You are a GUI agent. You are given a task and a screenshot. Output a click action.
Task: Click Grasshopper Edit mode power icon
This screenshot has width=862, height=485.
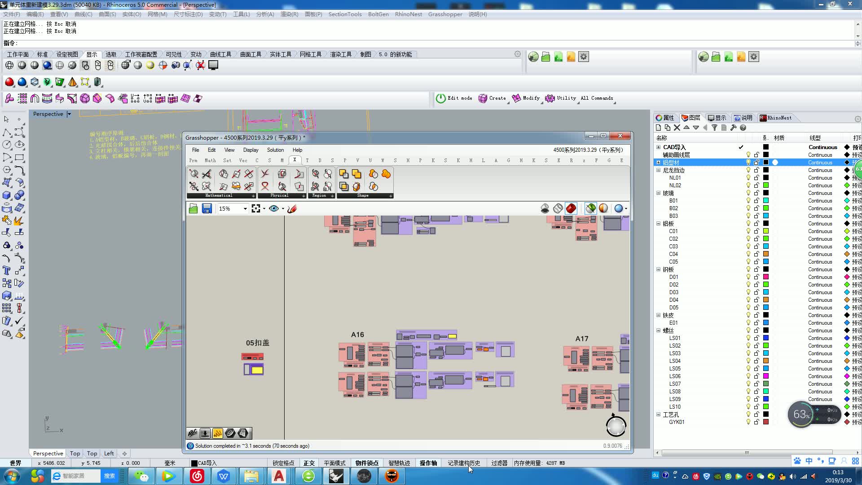pos(441,98)
